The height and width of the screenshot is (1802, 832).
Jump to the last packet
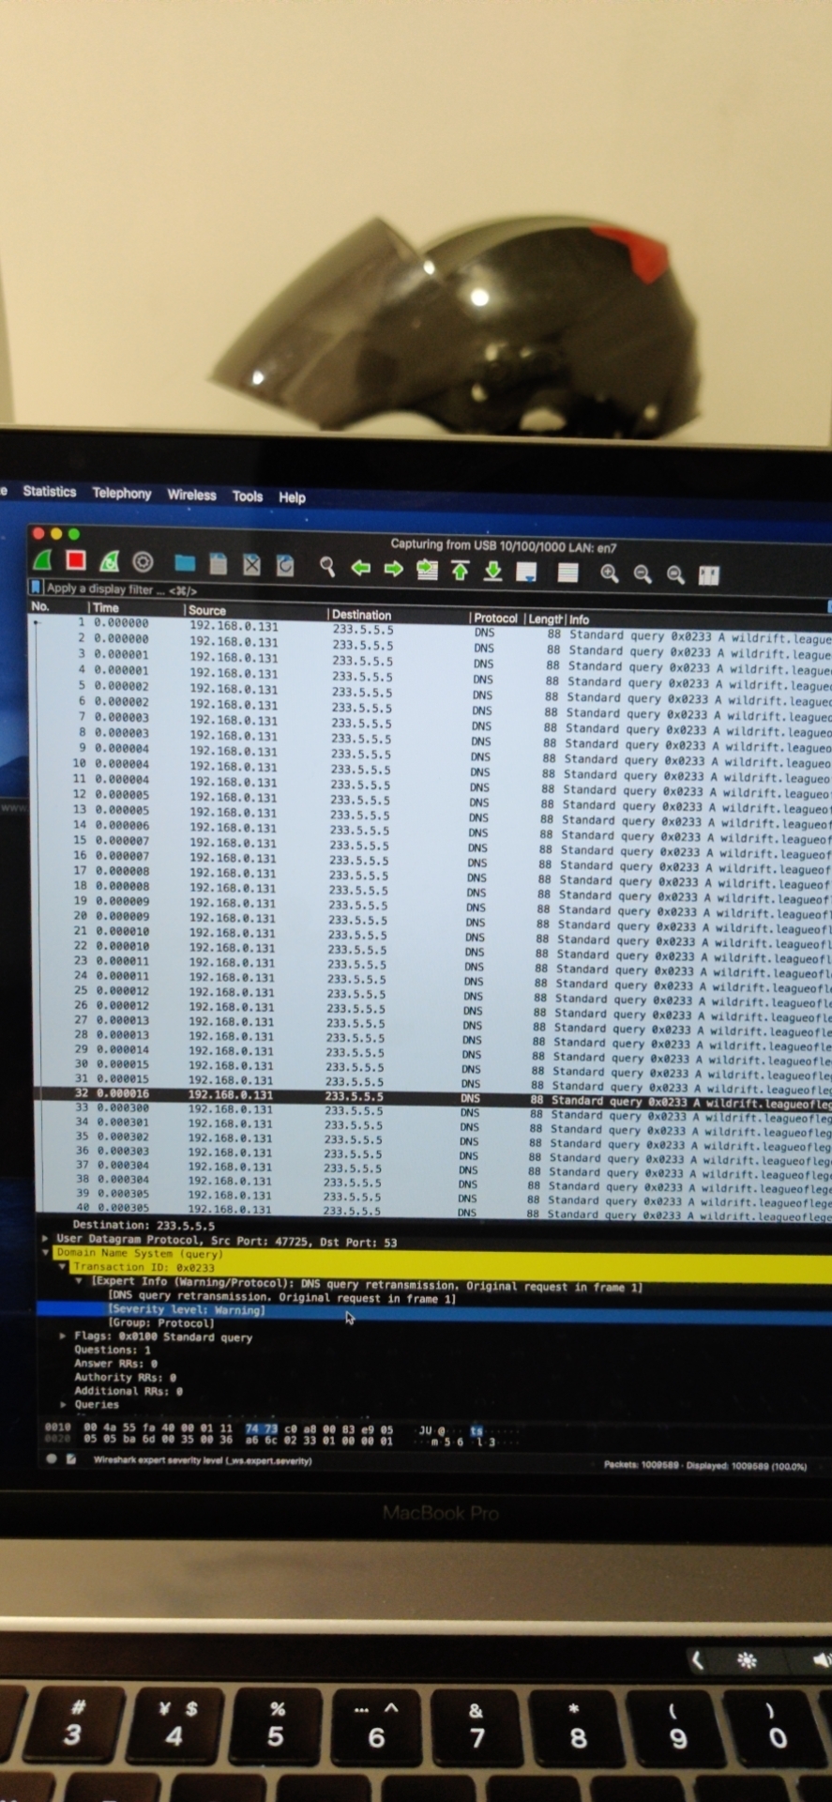(x=493, y=571)
